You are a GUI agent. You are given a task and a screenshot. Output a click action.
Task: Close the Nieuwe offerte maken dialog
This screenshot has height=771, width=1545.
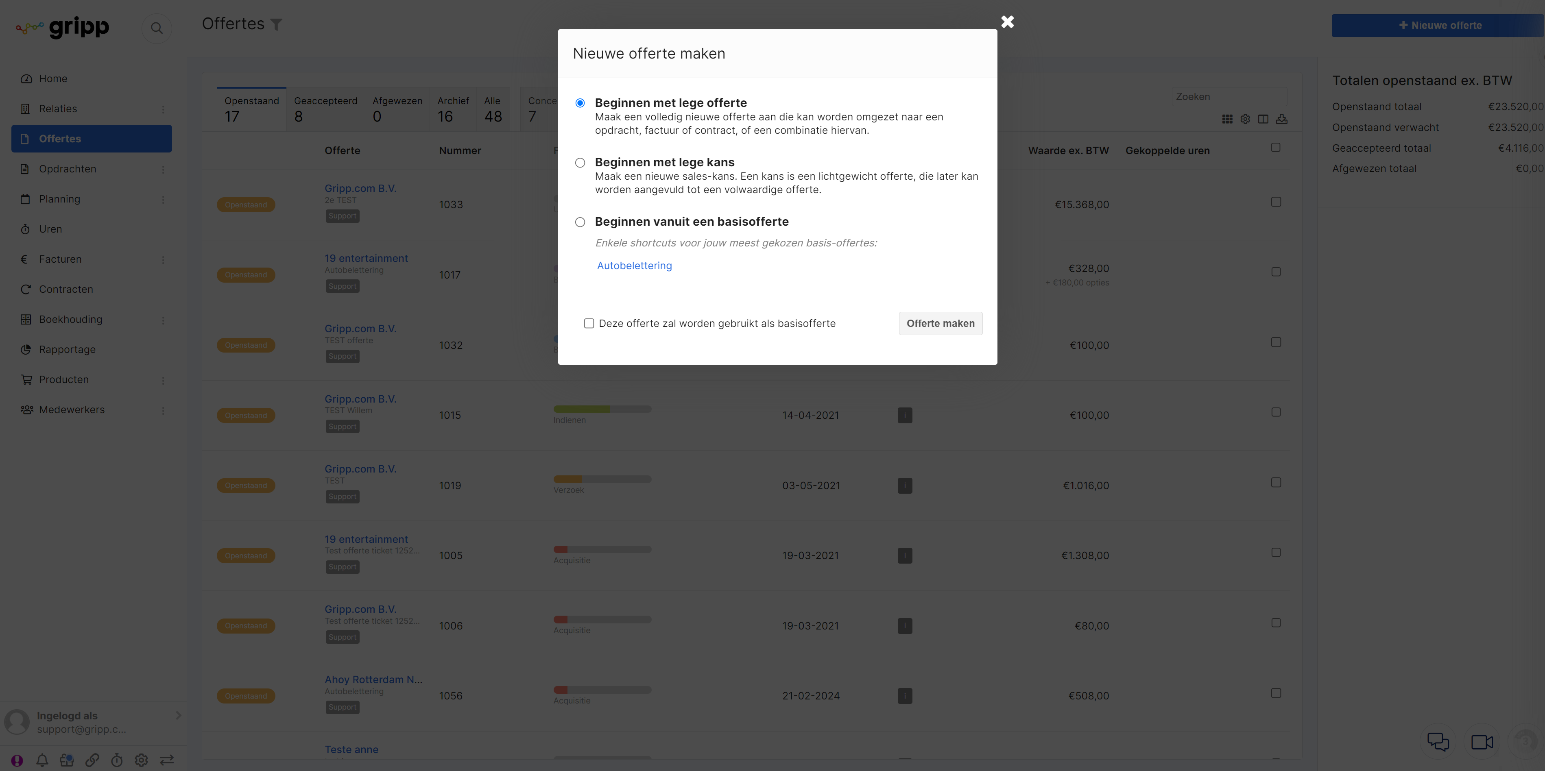(x=1007, y=22)
